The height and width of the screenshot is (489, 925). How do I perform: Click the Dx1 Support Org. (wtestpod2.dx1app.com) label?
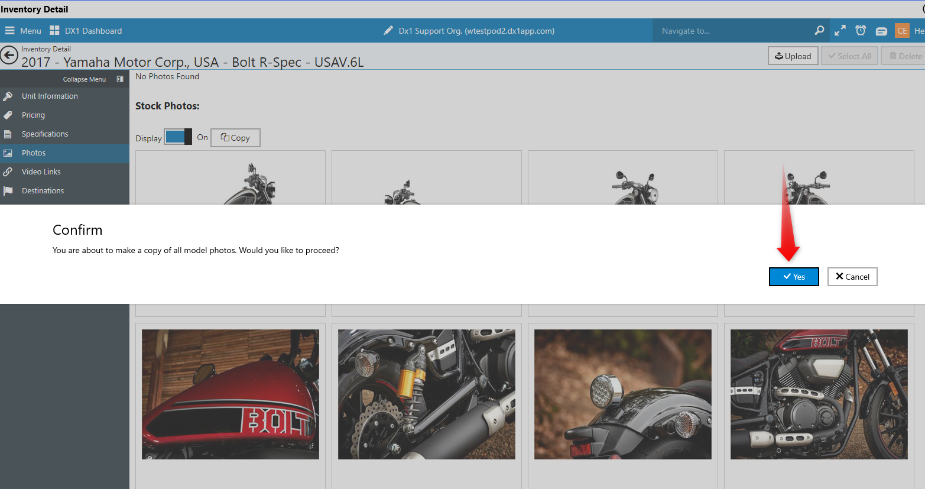pos(476,31)
